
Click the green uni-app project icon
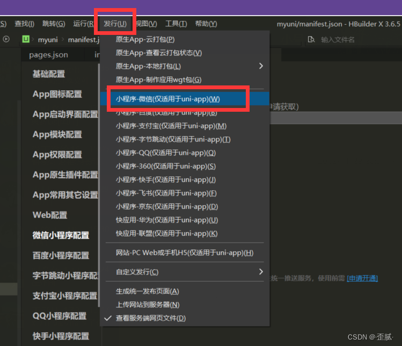(x=26, y=39)
